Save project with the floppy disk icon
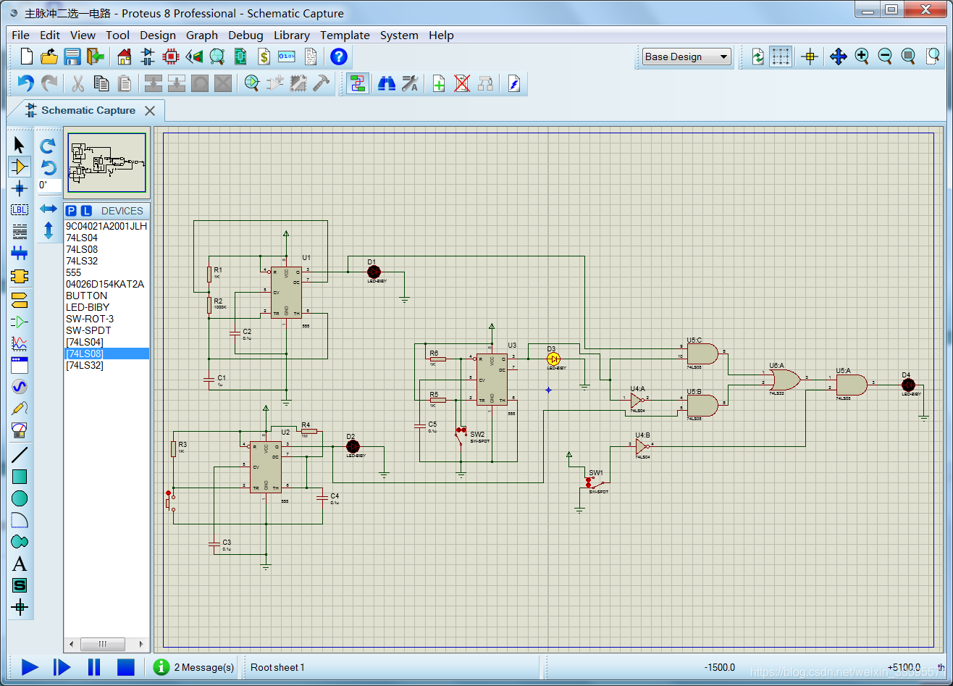The width and height of the screenshot is (953, 686). 72,57
